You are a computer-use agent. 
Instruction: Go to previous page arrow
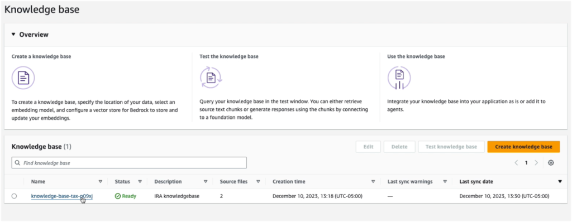click(516, 163)
